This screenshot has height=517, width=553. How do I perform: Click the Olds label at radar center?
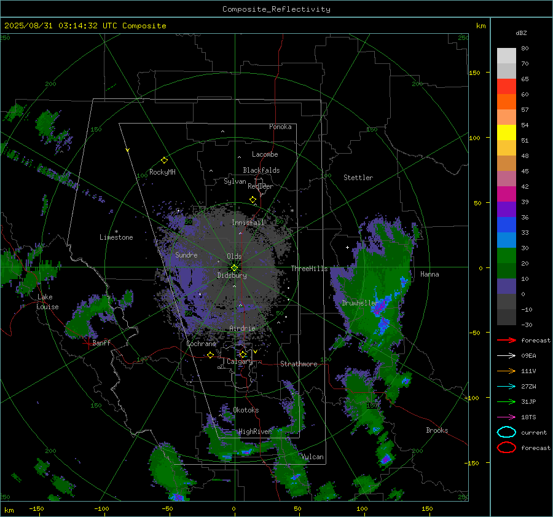[234, 256]
